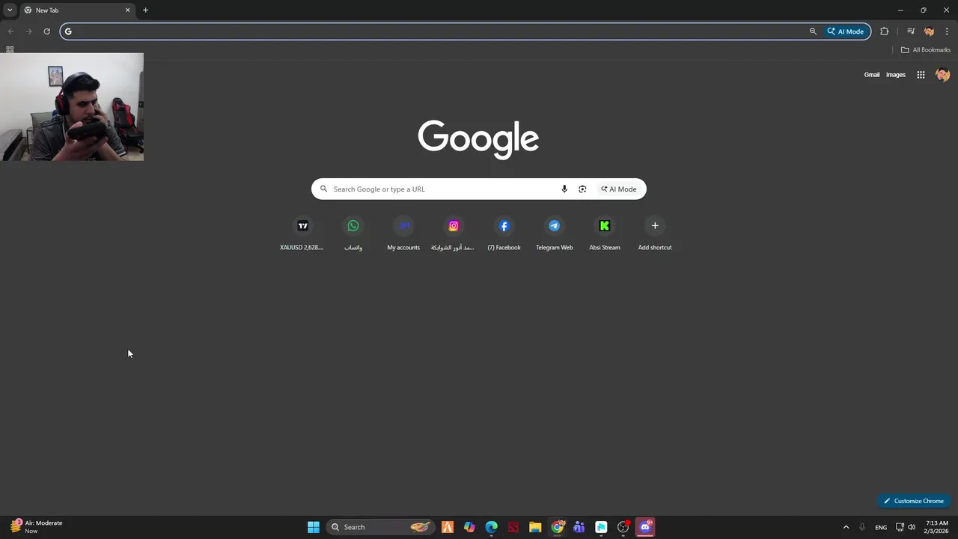Open the Facebook shortcut tile
This screenshot has width=958, height=539.
click(504, 234)
